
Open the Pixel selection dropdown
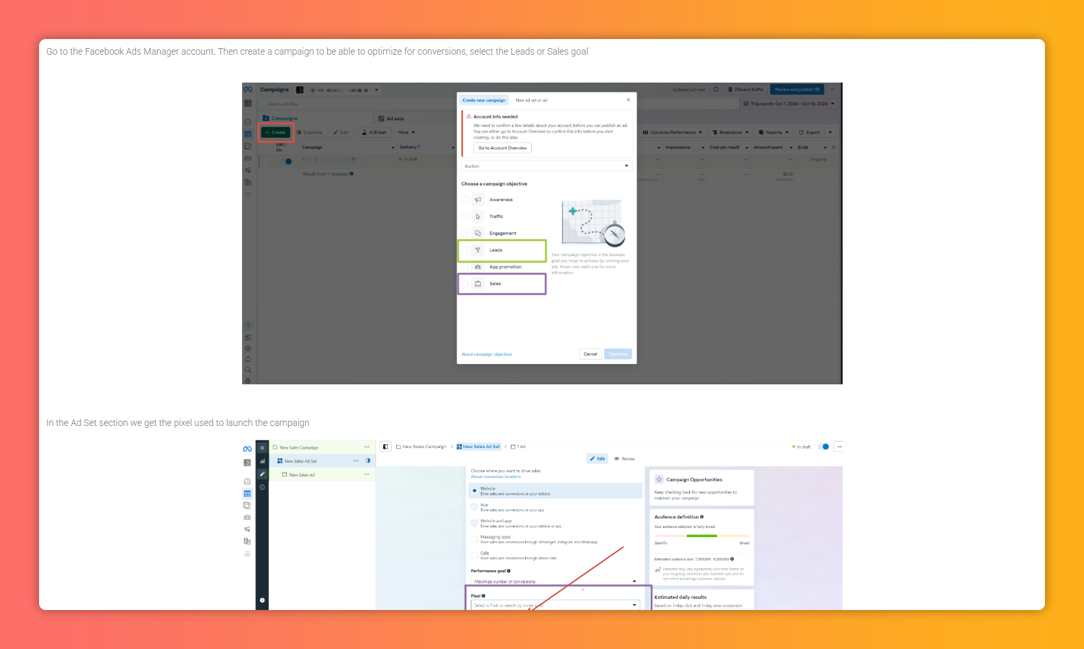coord(554,605)
